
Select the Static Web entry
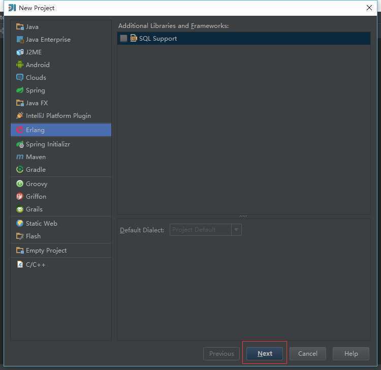tap(61, 223)
